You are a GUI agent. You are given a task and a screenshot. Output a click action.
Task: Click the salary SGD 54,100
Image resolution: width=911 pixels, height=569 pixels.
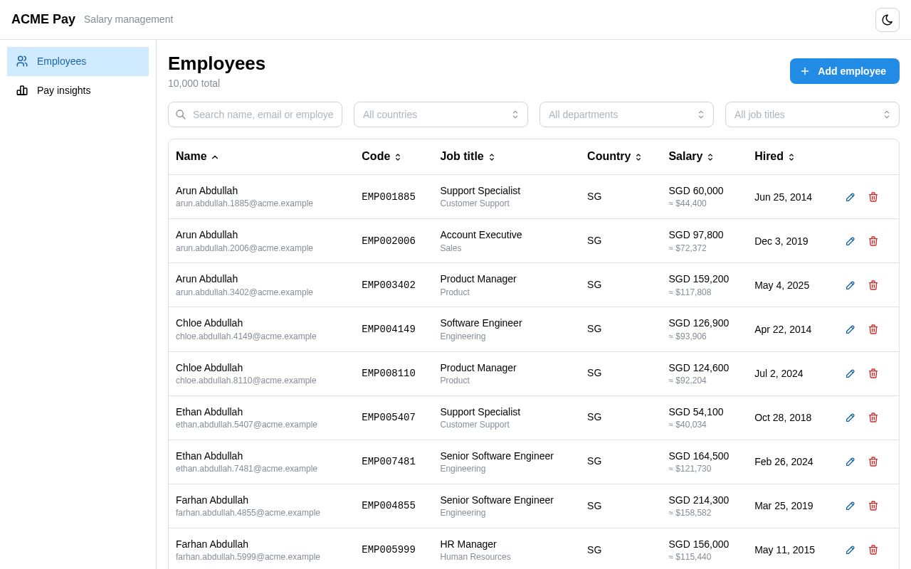click(x=696, y=412)
